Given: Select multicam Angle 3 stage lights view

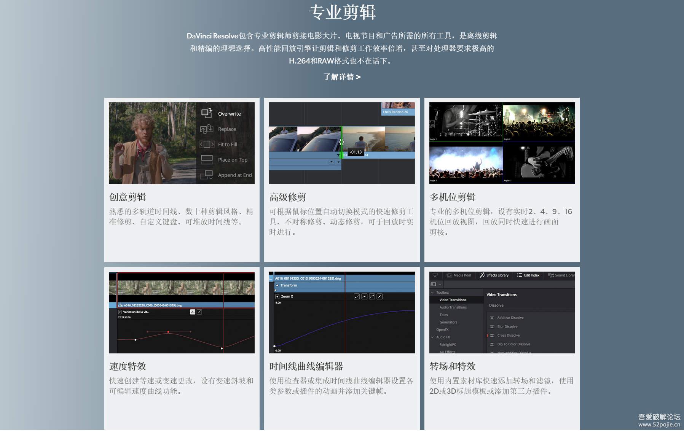Looking at the screenshot, I should coord(466,164).
